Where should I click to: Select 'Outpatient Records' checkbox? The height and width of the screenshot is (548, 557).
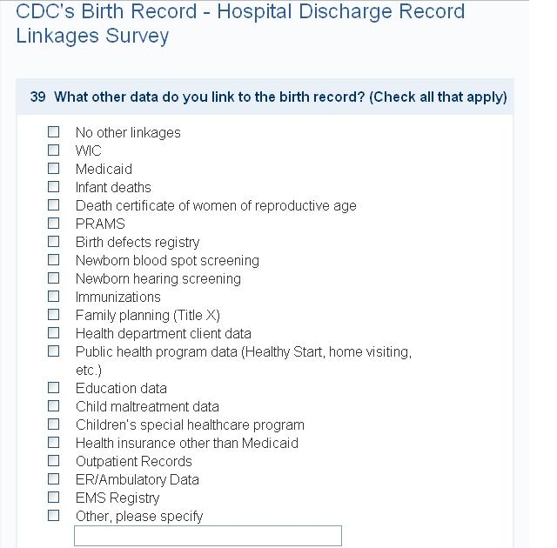(x=54, y=461)
